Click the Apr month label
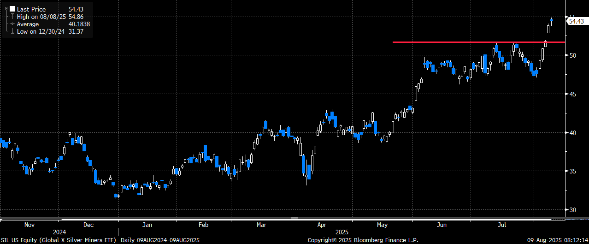 (321, 225)
